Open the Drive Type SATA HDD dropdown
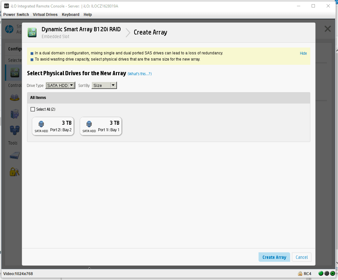The image size is (338, 280). pos(60,85)
